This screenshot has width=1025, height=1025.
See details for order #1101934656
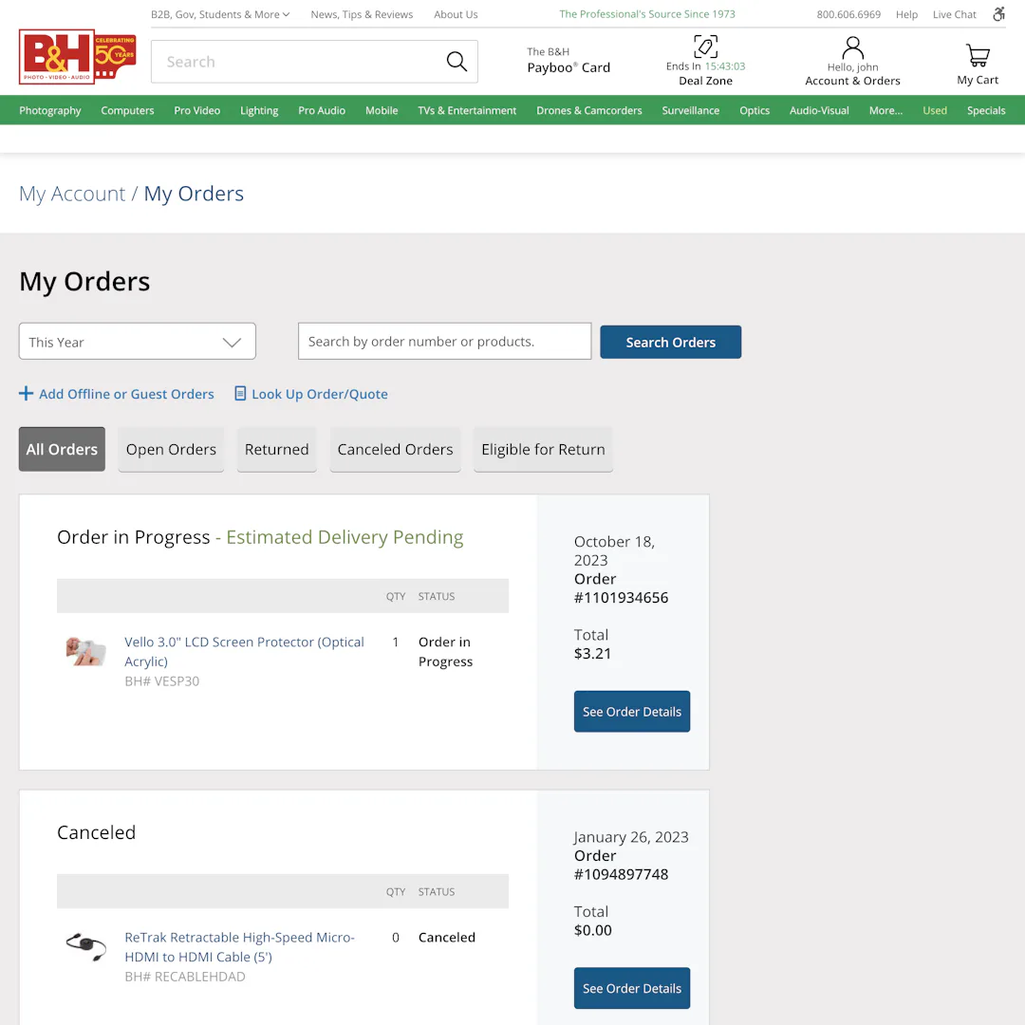pyautogui.click(x=631, y=711)
